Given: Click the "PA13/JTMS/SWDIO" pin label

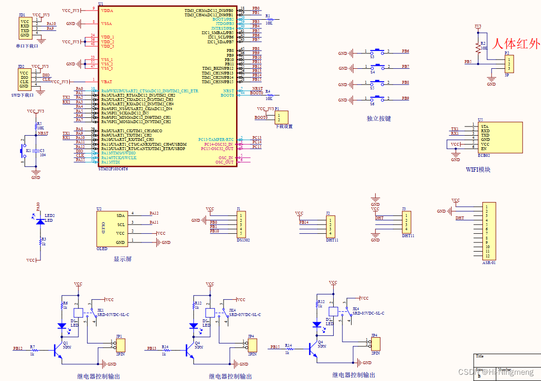Looking at the screenshot, I should coord(118,153).
